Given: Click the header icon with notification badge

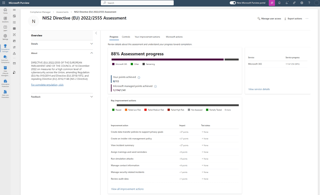Looking at the screenshot, I should (287, 3).
